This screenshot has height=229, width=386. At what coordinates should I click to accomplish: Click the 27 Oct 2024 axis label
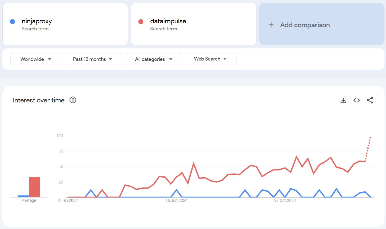pyautogui.click(x=285, y=201)
